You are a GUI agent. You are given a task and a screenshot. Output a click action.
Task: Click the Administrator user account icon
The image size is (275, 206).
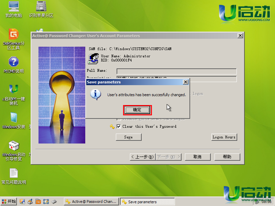coord(93,59)
